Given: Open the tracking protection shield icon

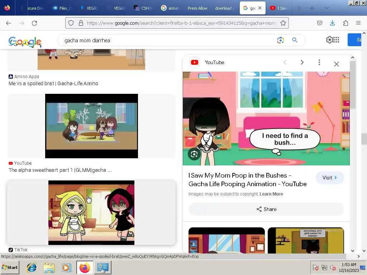Looking at the screenshot, I should (x=71, y=23).
